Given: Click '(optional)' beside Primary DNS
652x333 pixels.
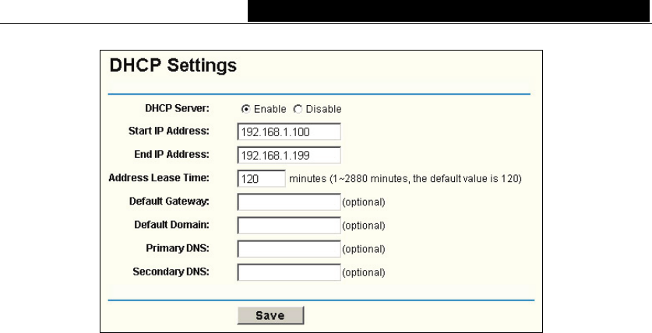Looking at the screenshot, I should coord(364,250).
